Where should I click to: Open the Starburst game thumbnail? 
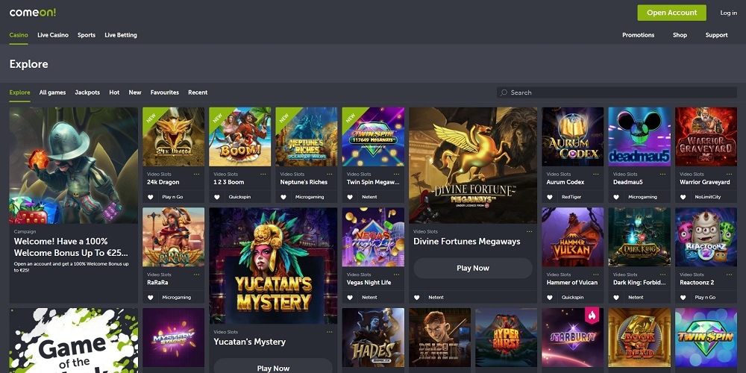[x=573, y=337]
